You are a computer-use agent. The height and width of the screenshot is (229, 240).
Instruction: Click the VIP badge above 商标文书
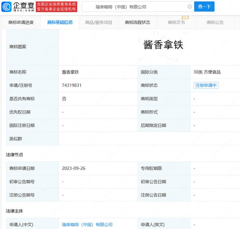pos(185,17)
